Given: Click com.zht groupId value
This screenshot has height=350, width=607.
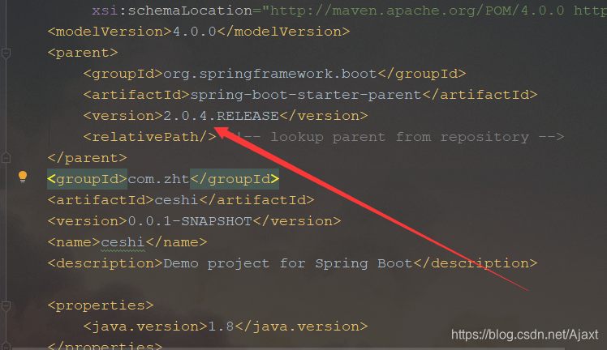Looking at the screenshot, I should click(158, 179).
